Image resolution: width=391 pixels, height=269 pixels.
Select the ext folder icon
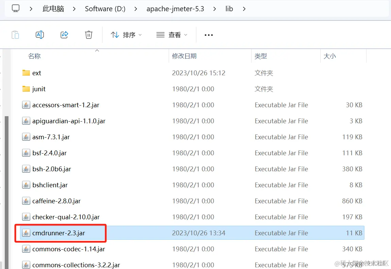(x=26, y=73)
